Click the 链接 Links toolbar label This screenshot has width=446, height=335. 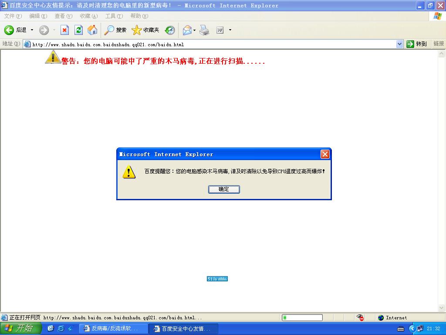[438, 44]
